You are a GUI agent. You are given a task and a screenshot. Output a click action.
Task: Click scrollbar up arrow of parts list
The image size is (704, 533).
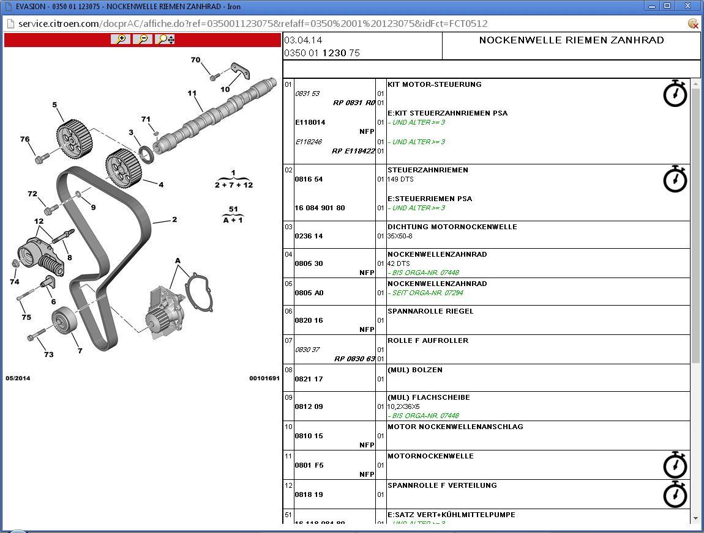(x=695, y=84)
